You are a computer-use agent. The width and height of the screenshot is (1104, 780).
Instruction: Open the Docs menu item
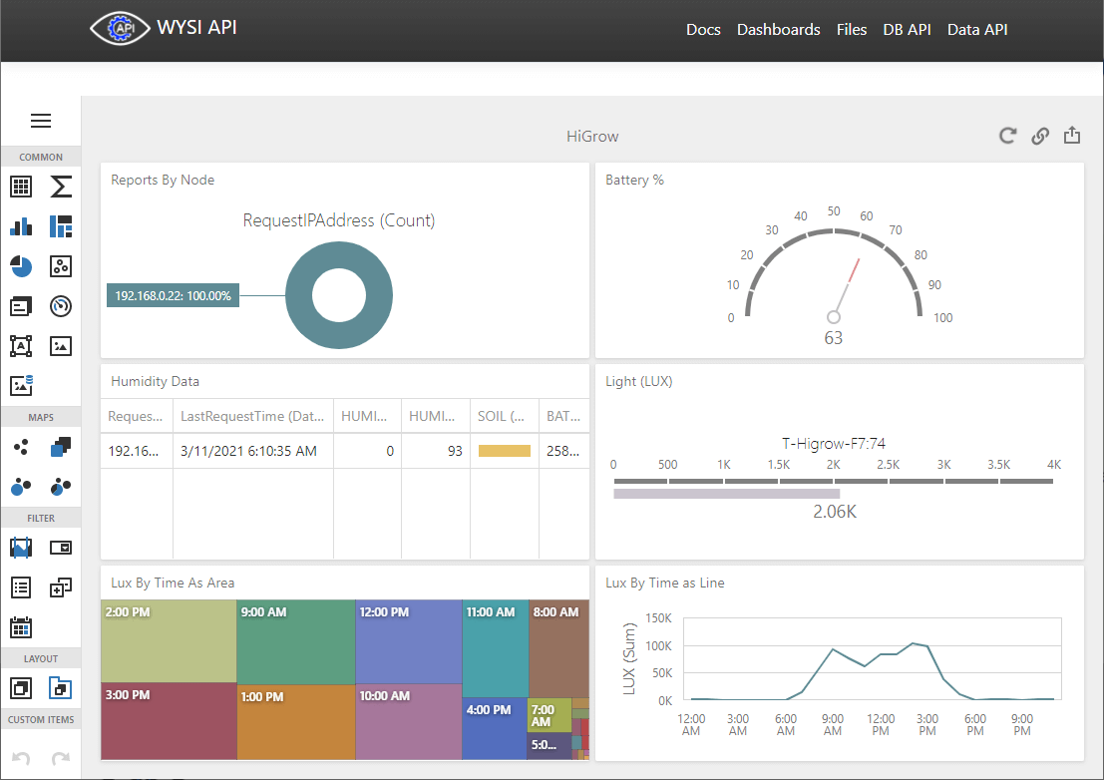[703, 30]
